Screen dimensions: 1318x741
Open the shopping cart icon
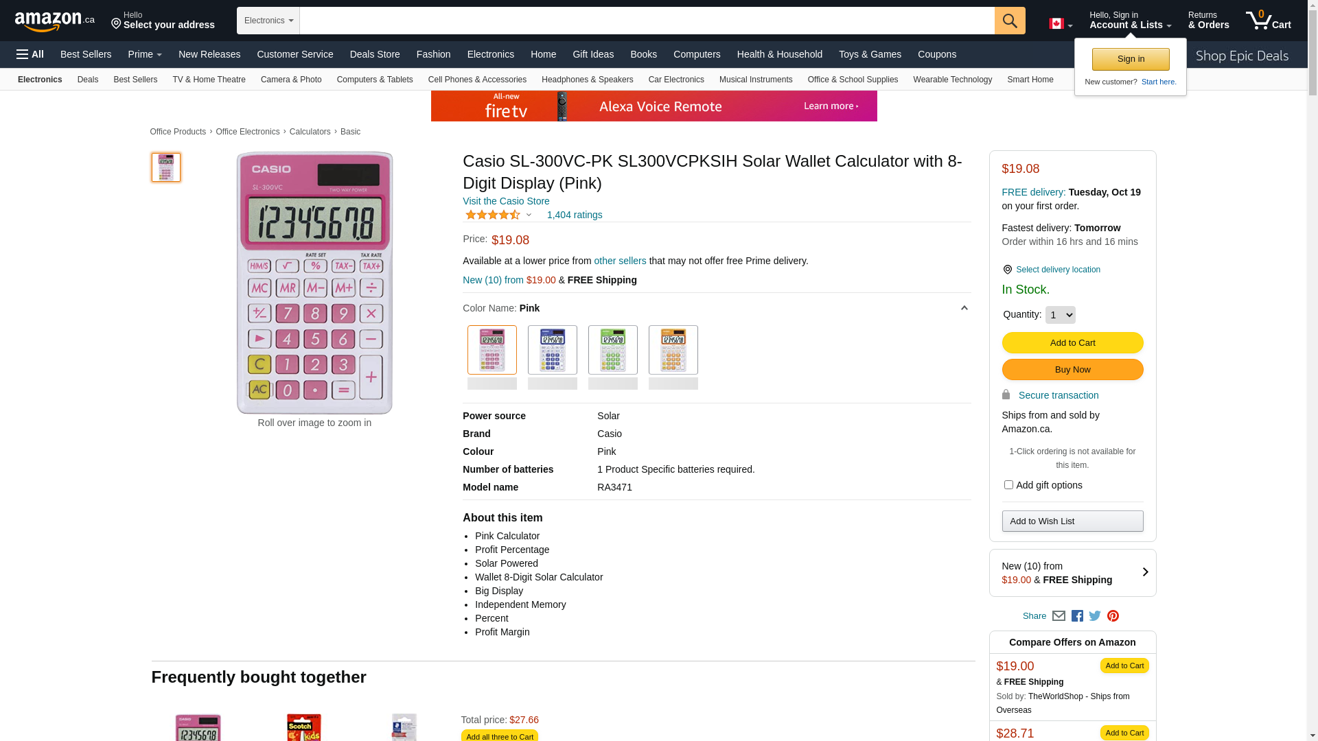pos(1268,21)
